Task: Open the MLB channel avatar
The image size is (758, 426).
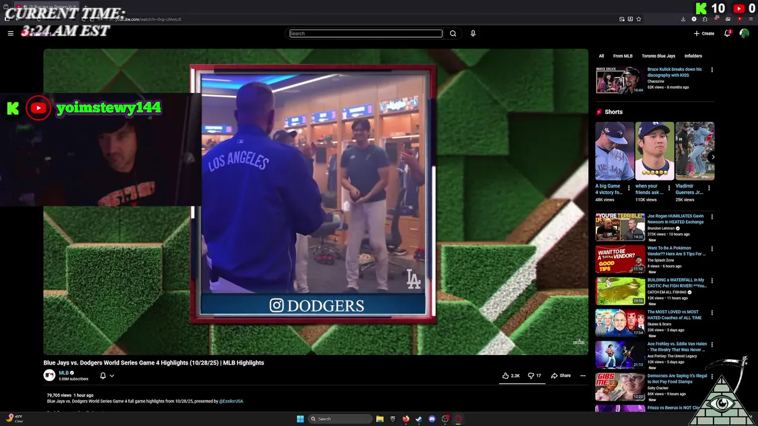Action: tap(49, 375)
